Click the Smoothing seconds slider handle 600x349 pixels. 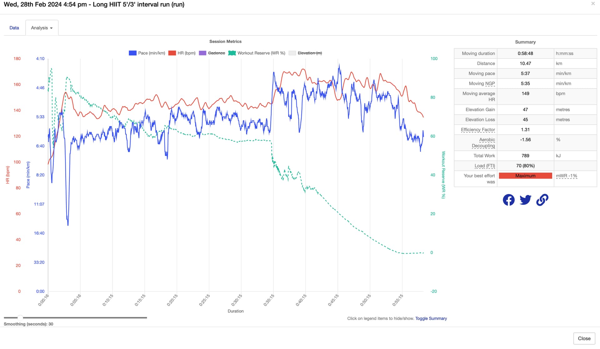[x=20, y=318]
